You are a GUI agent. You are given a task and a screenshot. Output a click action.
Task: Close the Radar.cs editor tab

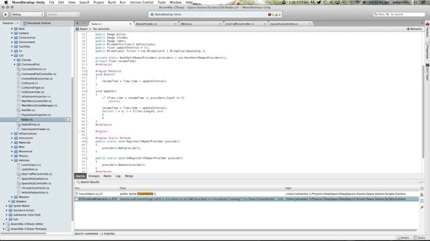[130, 24]
